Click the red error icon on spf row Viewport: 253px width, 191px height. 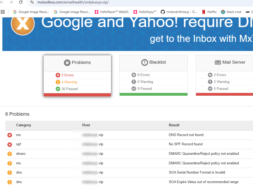10,145
